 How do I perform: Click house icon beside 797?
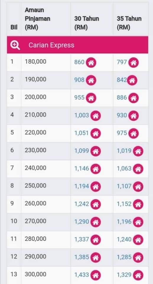134,62
